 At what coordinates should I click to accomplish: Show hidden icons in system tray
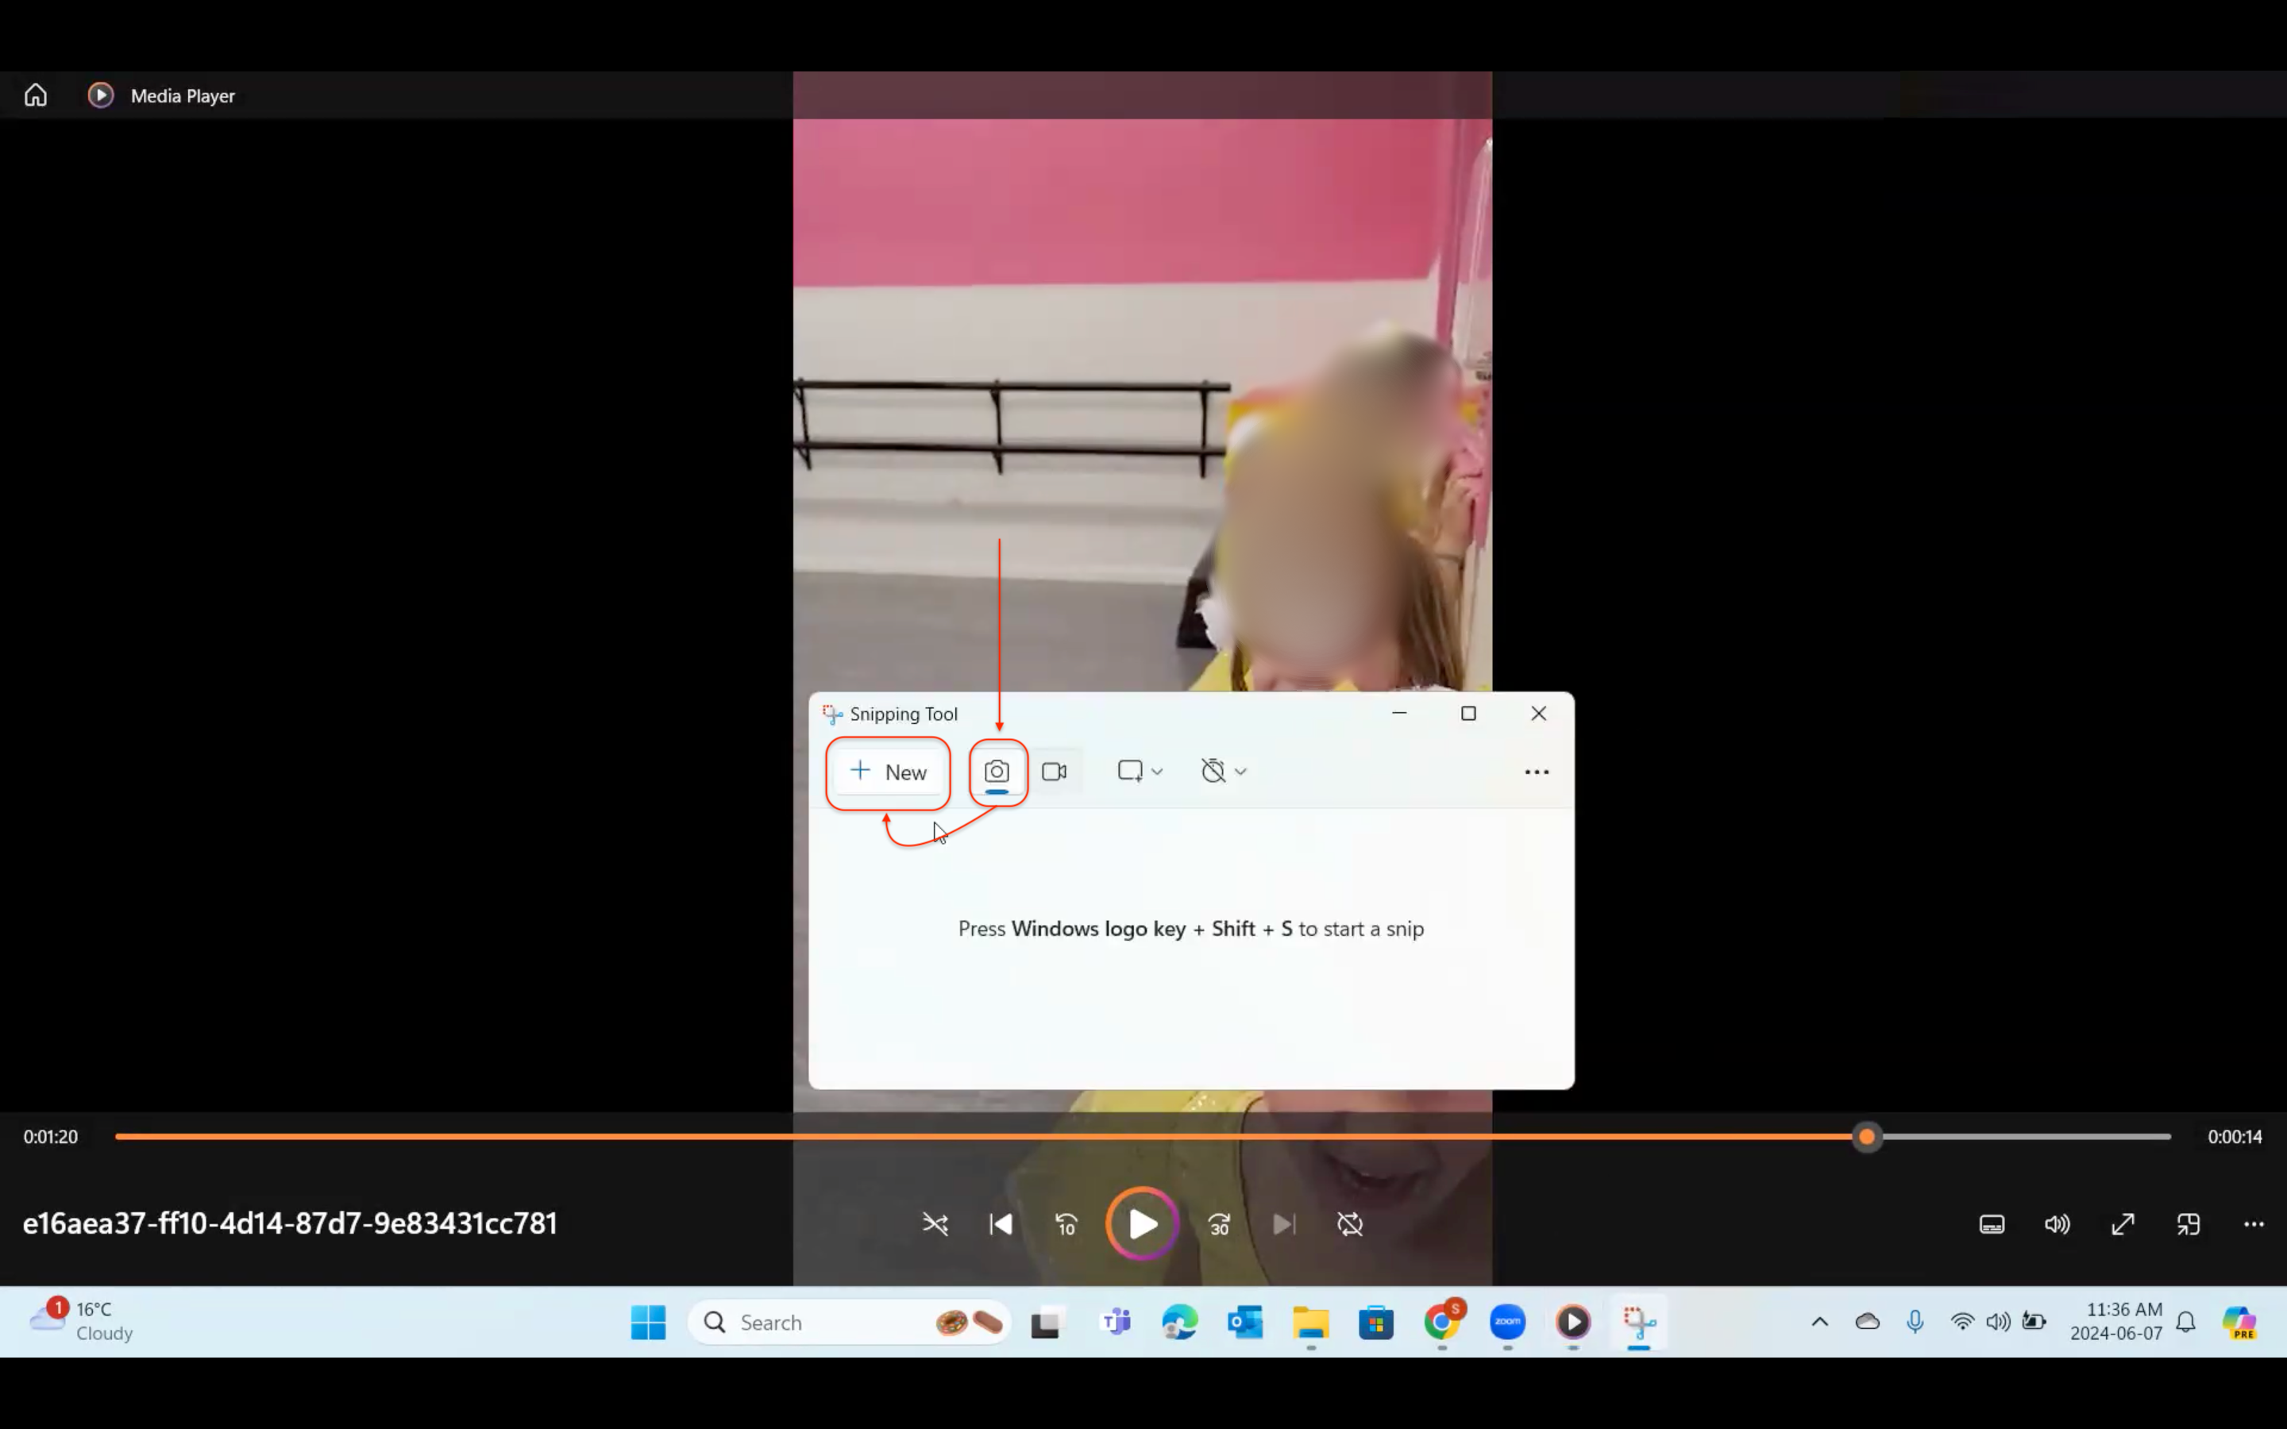tap(1819, 1322)
